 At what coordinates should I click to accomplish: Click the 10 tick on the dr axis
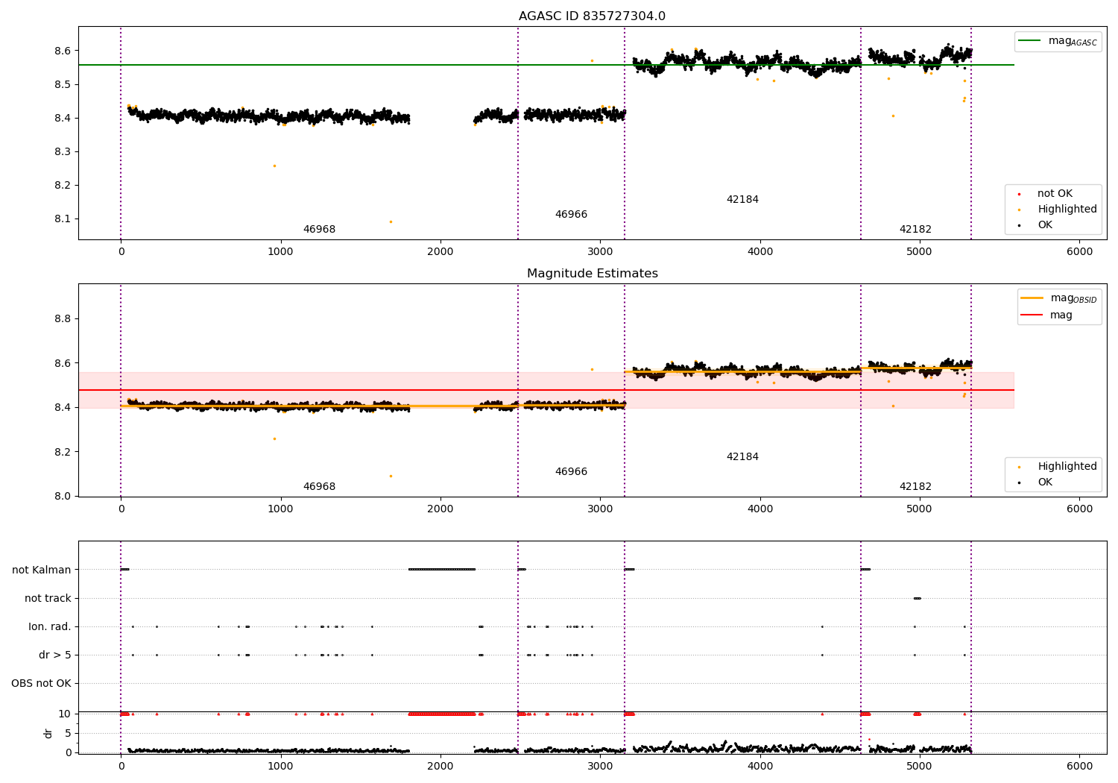click(65, 714)
